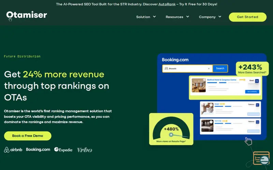Screen dimensions: 273x170
Task: Click the Book a Free Demo button
Action: coord(28,136)
